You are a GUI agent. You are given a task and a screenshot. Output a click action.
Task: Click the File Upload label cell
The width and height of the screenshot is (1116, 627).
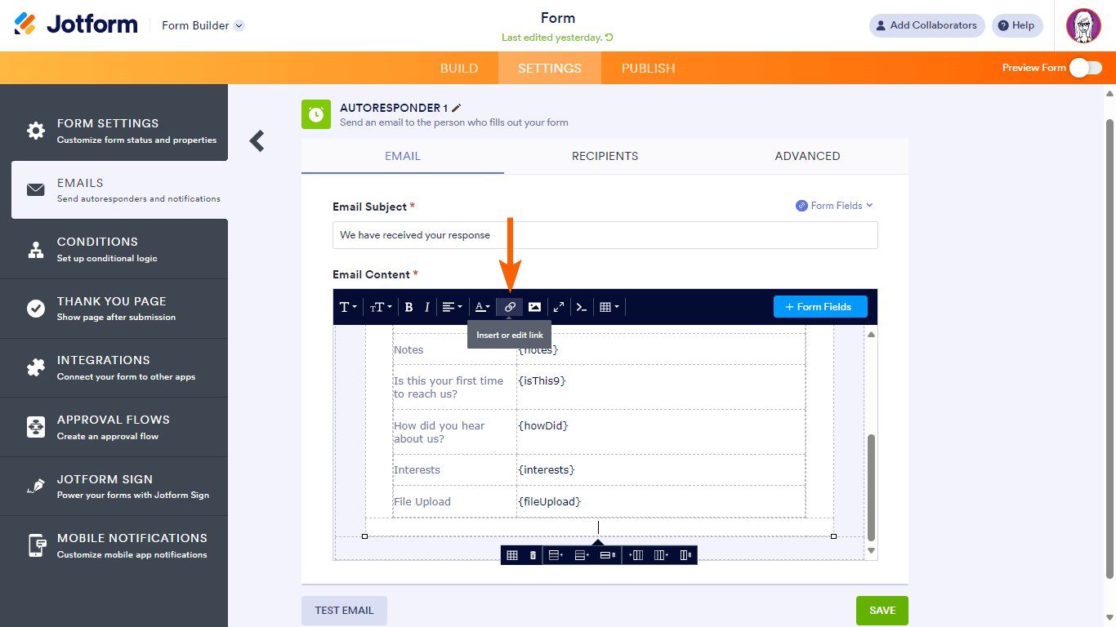(x=454, y=501)
